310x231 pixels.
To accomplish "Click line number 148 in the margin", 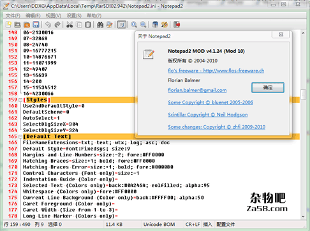I will [x=13, y=33].
